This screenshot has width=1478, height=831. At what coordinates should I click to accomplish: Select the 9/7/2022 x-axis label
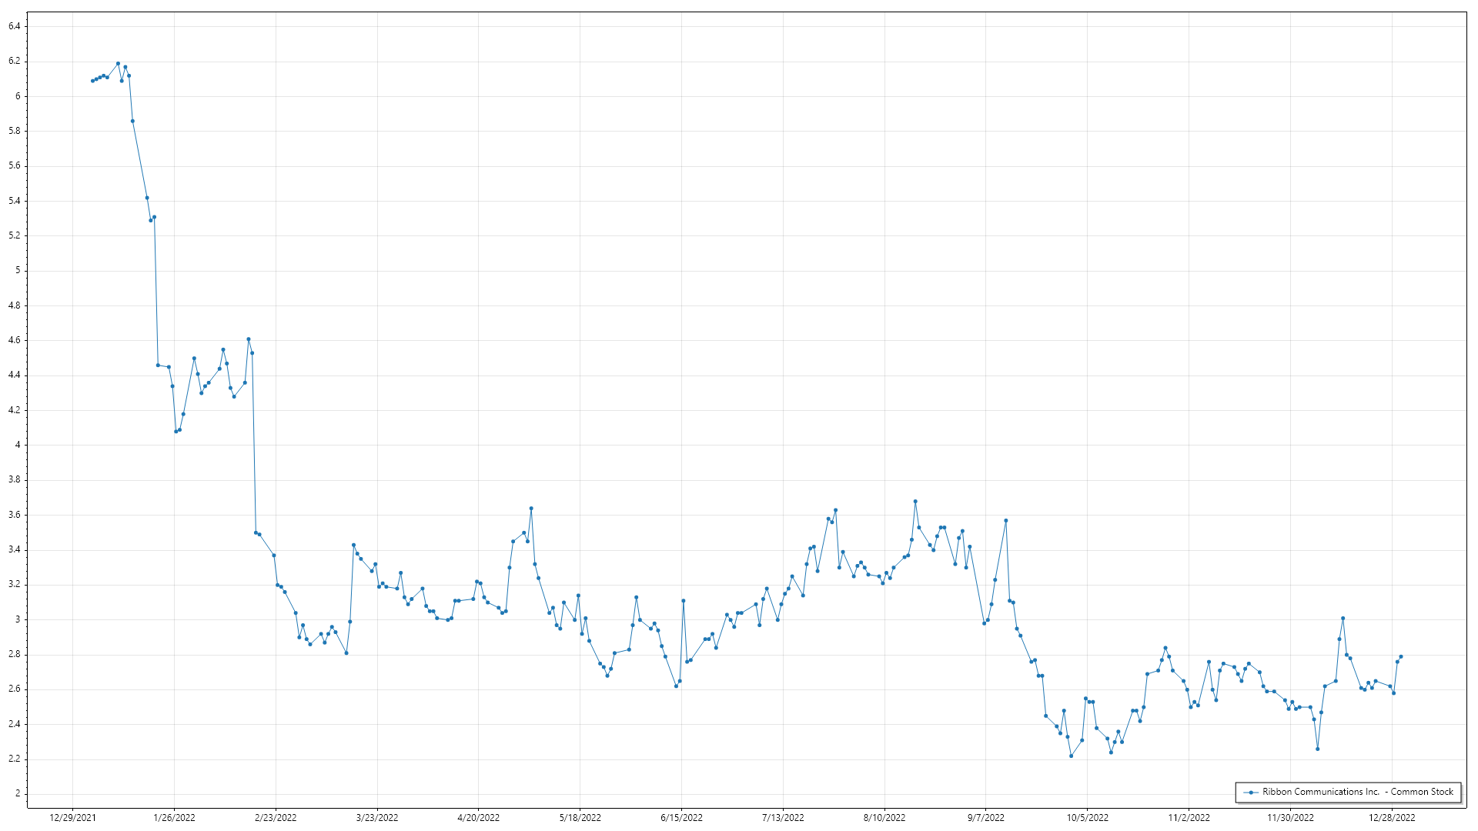(x=985, y=818)
